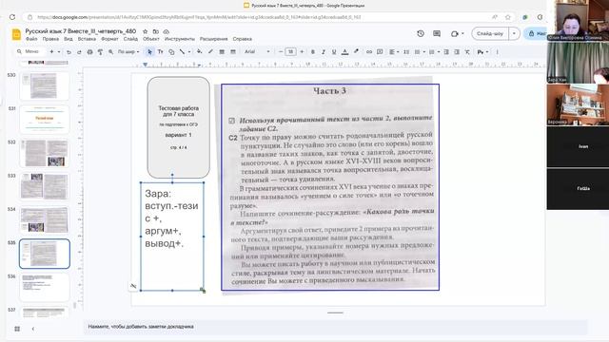The height and width of the screenshot is (342, 609).
Task: Click the move to folder icon
Action: 156,31
